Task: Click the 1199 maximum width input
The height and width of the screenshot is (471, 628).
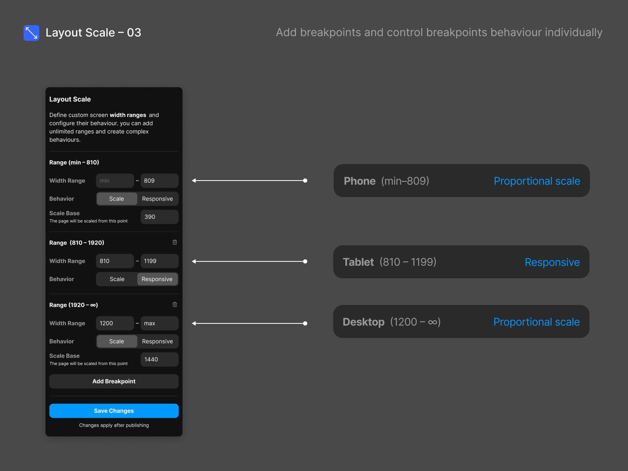Action: click(159, 261)
